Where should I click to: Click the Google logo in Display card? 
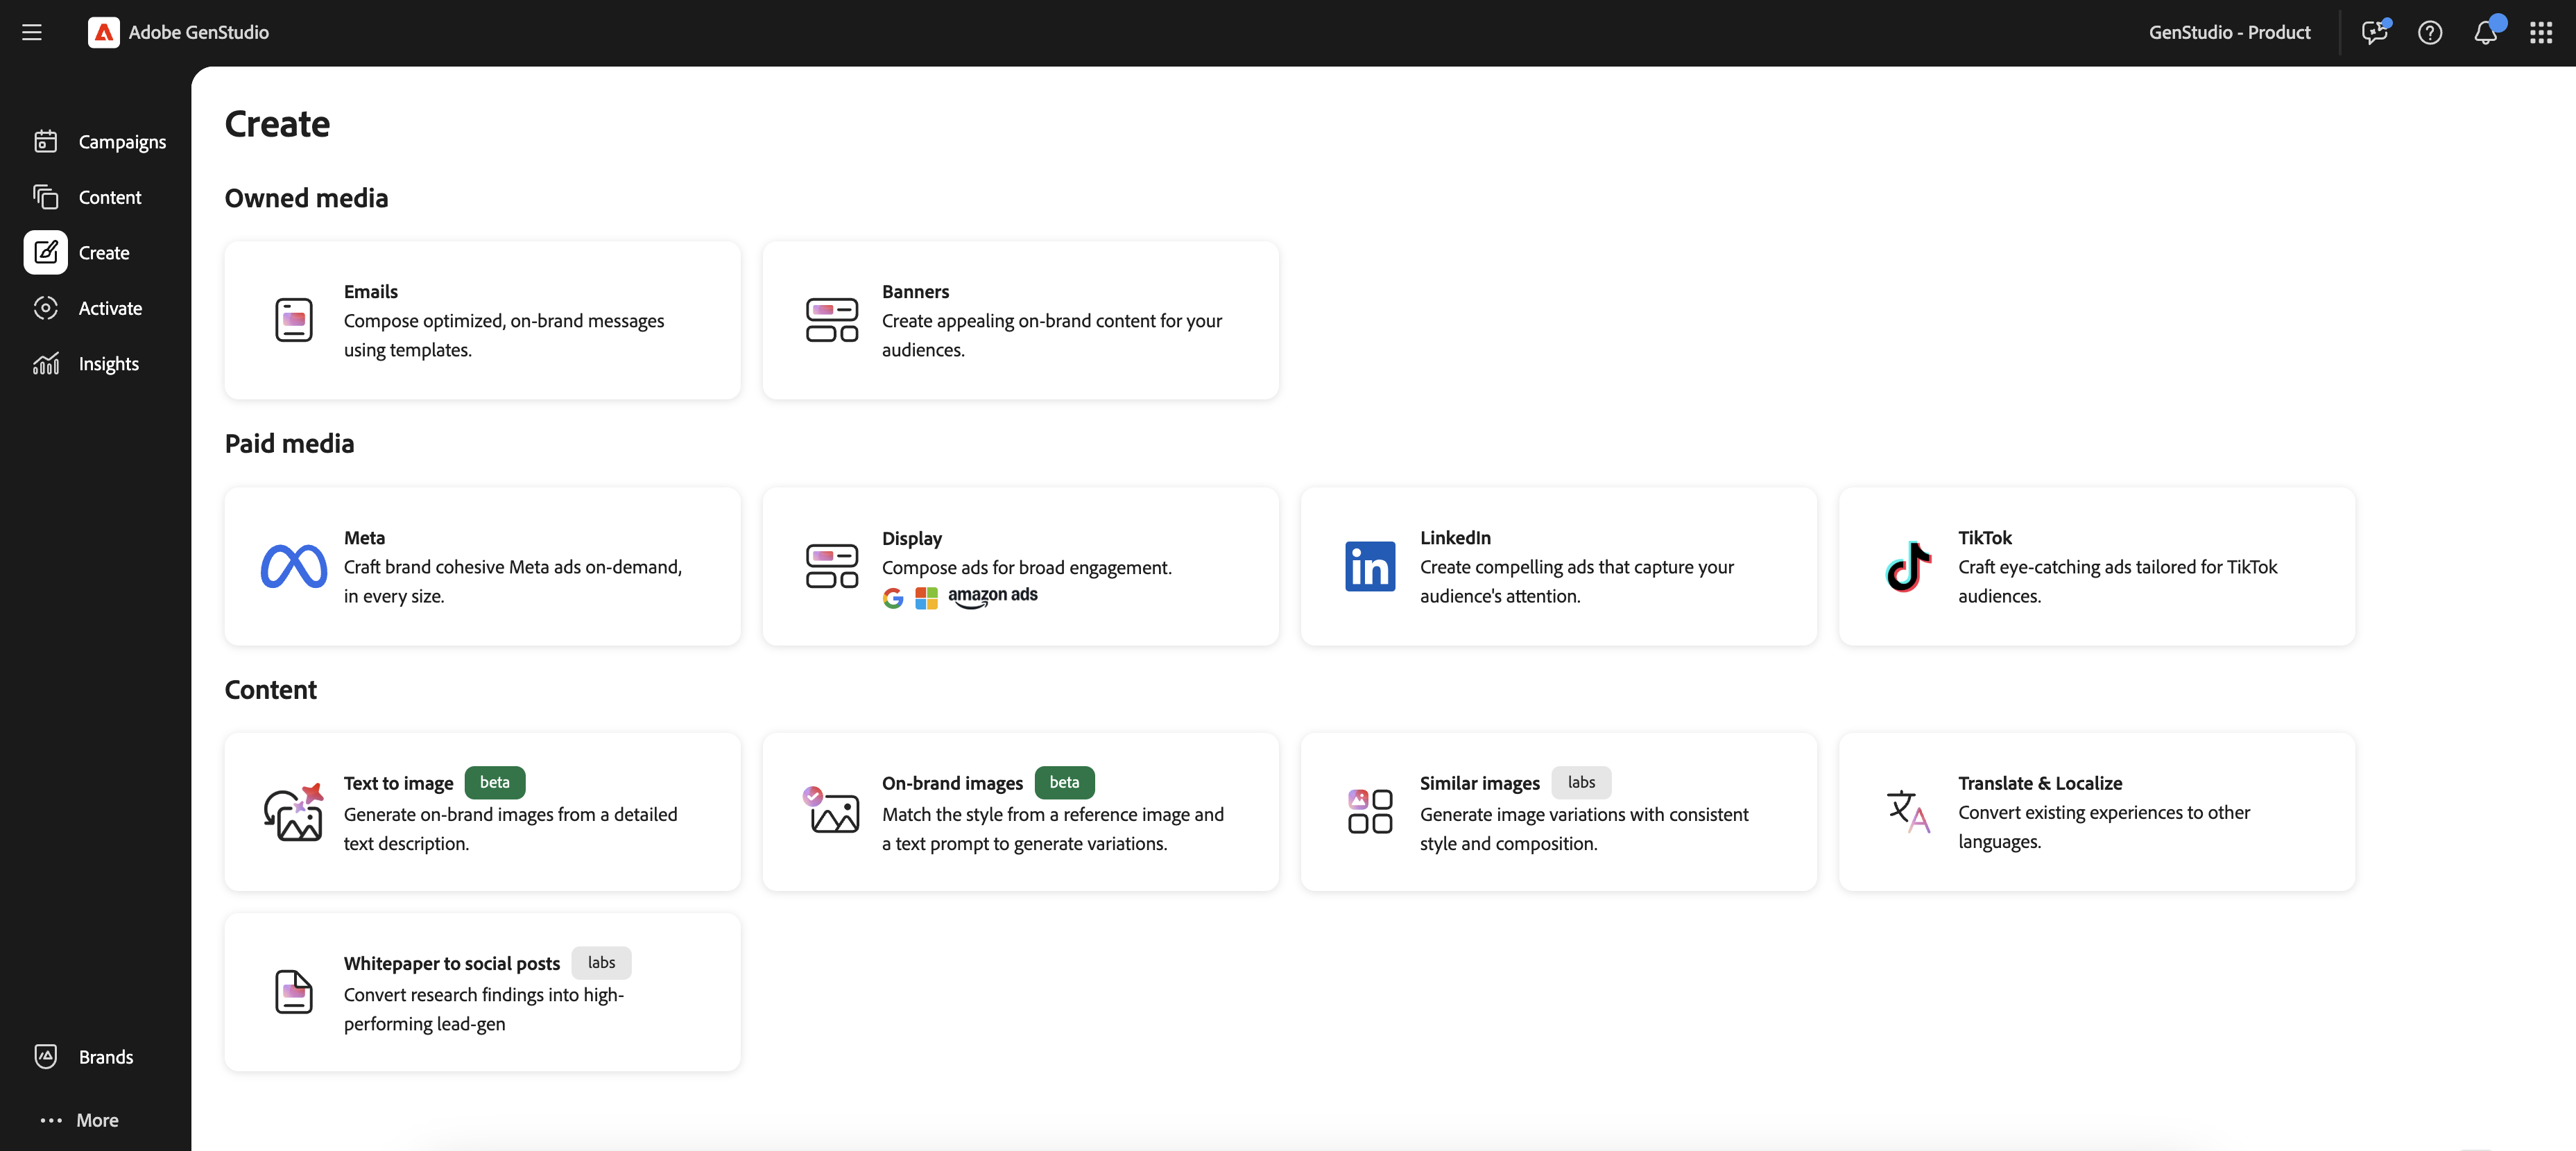click(893, 598)
